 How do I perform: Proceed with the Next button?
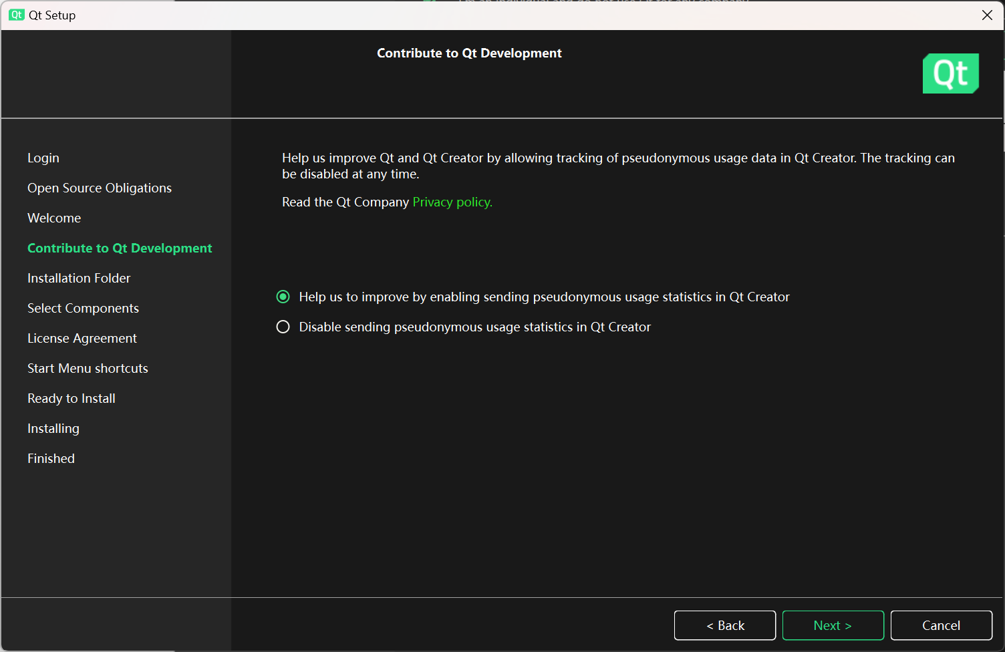(x=833, y=625)
